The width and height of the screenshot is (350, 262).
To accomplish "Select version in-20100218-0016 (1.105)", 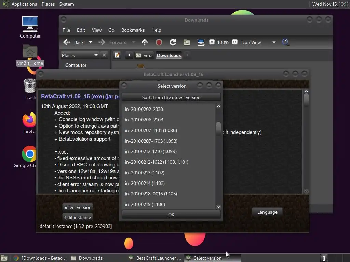I will pyautogui.click(x=168, y=194).
